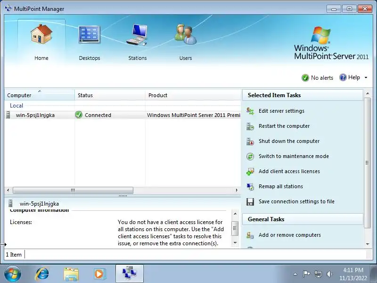
Task: Select the Users tab label
Action: [186, 58]
